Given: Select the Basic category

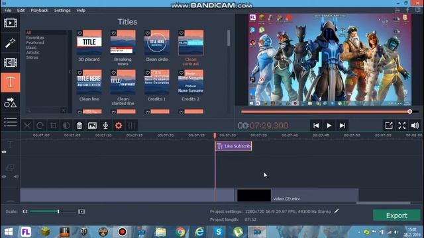Looking at the screenshot, I should pyautogui.click(x=31, y=48).
